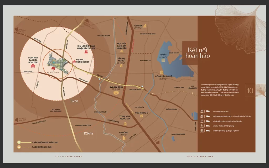The image size is (269, 168).
Task: Select the Siêu Thị Big C icon
Action: click(x=141, y=116)
